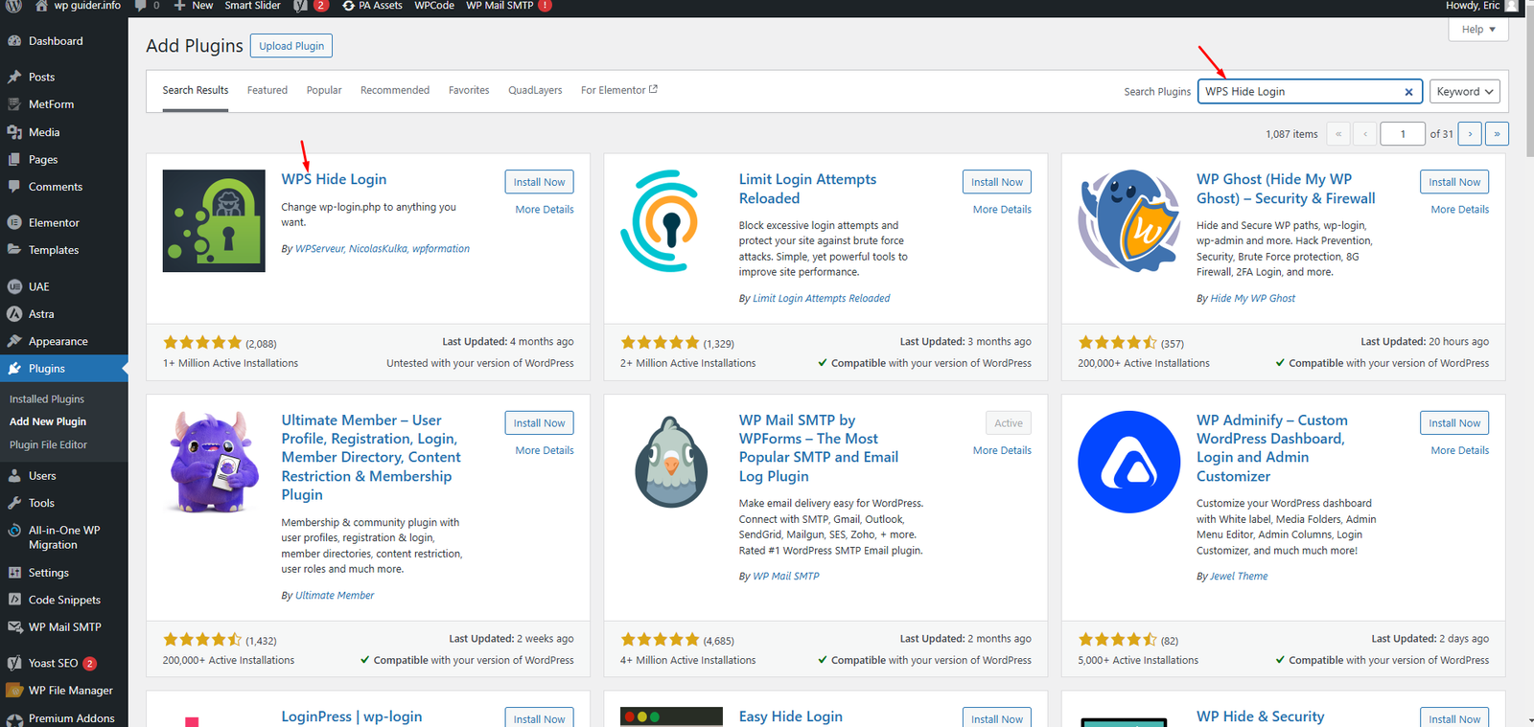This screenshot has height=727, width=1534.
Task: View More Details for WP Mail SMTP
Action: point(1002,450)
